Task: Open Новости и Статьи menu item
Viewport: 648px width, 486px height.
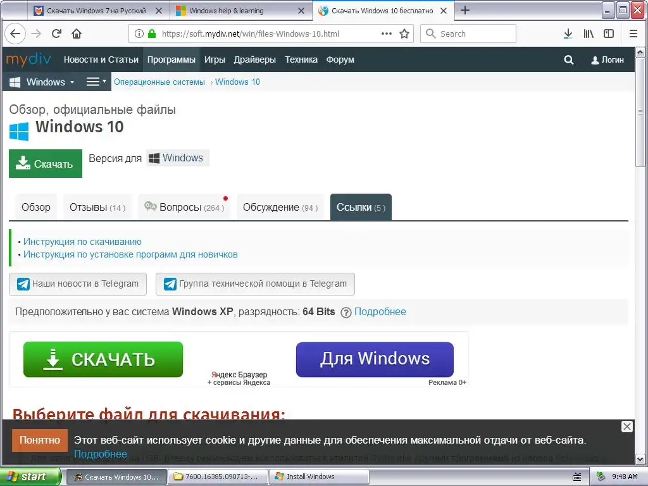Action: click(x=101, y=59)
